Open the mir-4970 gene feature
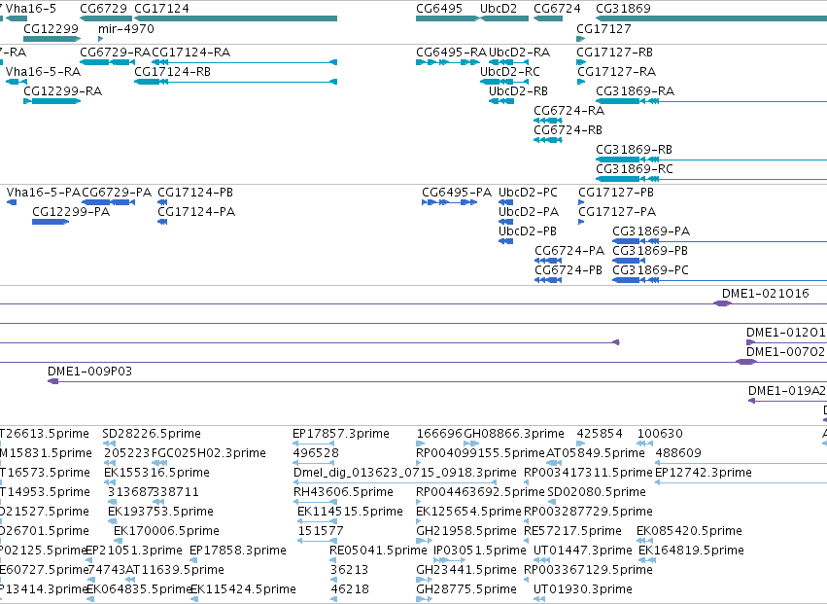827x604 pixels. pyautogui.click(x=100, y=39)
